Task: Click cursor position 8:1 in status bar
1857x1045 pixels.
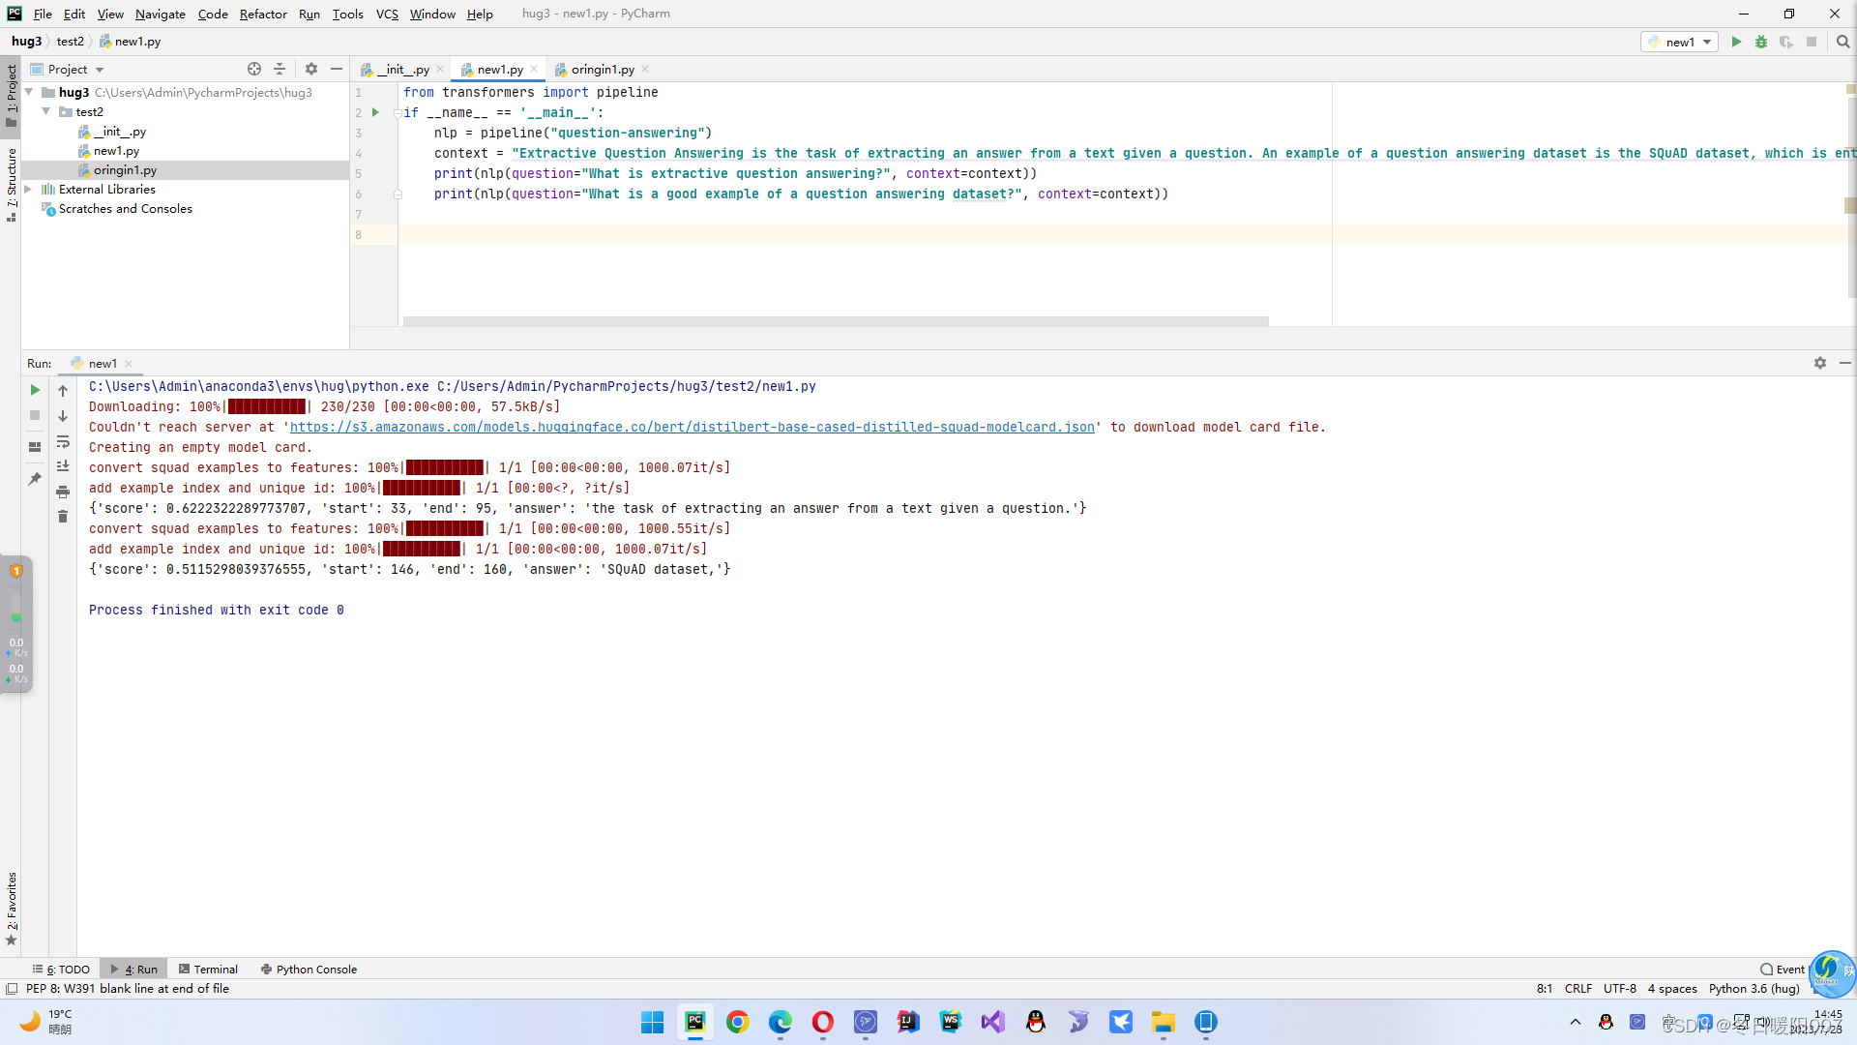Action: coord(1545,988)
